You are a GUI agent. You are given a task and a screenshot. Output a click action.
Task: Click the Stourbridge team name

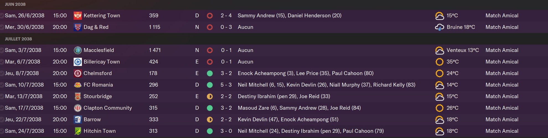98,96
